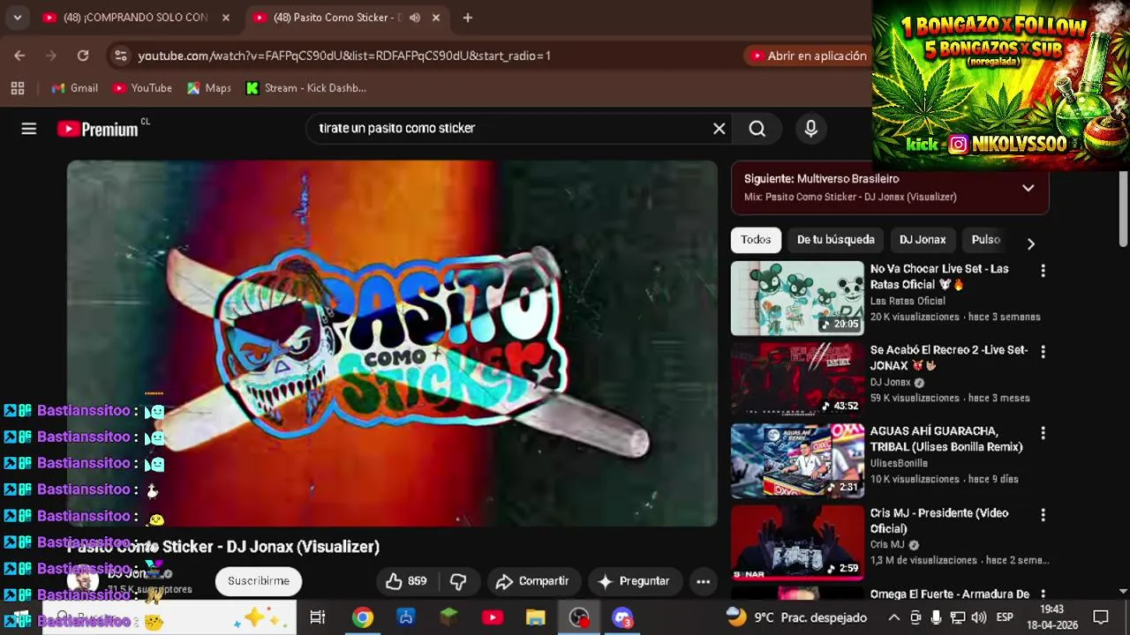Screen dimensions: 1130x635
Task: Show hidden system tray icons
Action: click(893, 617)
